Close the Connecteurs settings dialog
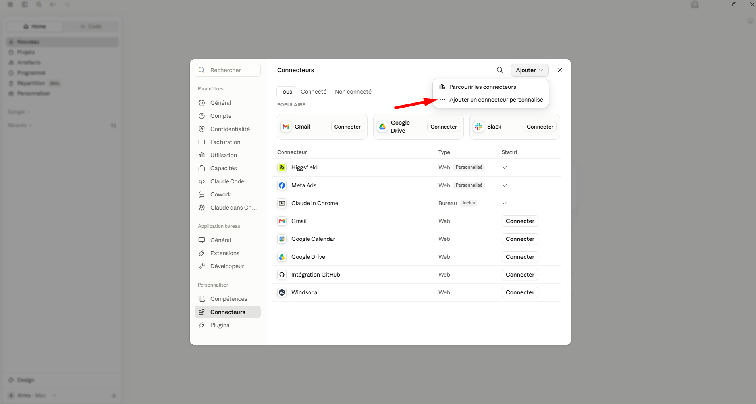The height and width of the screenshot is (404, 756). 560,70
